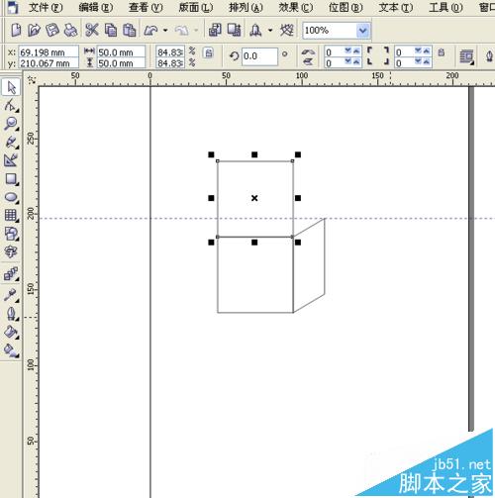
Task: Click the Cut scissors icon
Action: pos(92,30)
